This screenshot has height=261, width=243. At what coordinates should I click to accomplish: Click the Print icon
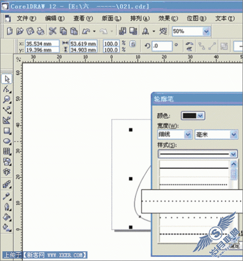click(40, 31)
